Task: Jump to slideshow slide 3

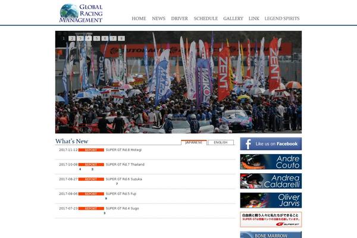Action: tap(80, 39)
